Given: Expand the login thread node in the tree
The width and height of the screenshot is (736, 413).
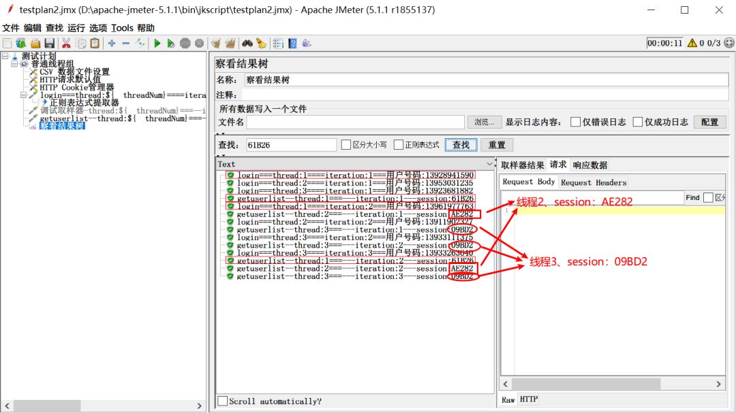Looking at the screenshot, I should pos(23,95).
